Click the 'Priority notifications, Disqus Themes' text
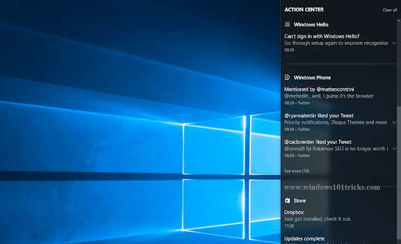401x244 pixels. tap(335, 122)
